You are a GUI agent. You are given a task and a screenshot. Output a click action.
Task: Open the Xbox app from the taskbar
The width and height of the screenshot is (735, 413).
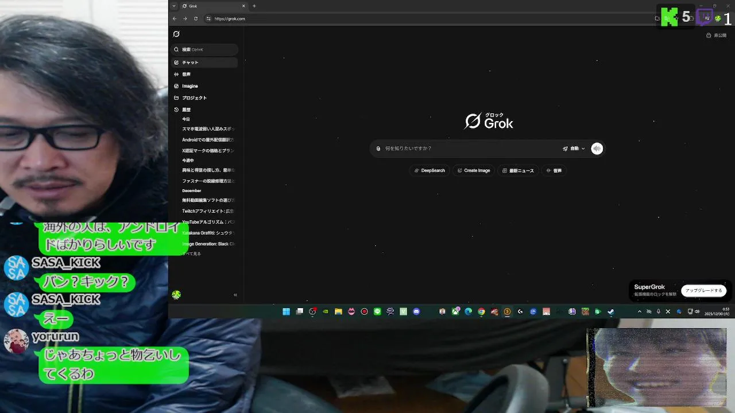pyautogui.click(x=455, y=311)
